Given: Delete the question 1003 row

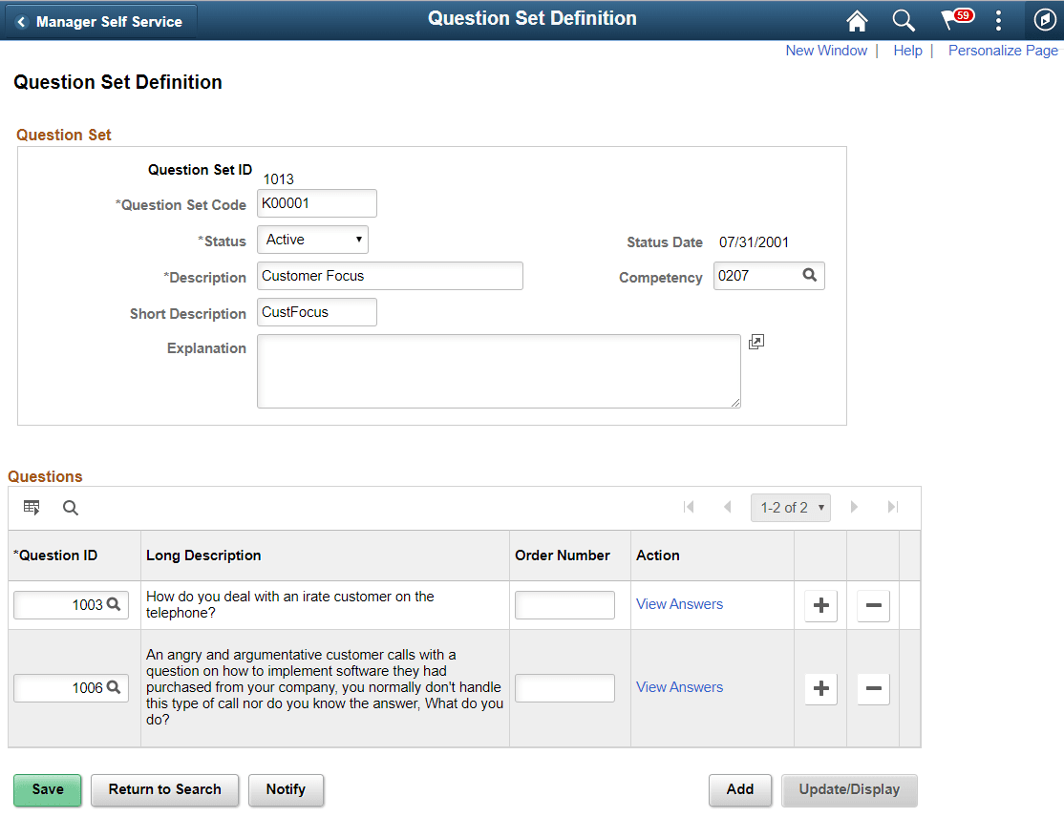Looking at the screenshot, I should [x=873, y=605].
